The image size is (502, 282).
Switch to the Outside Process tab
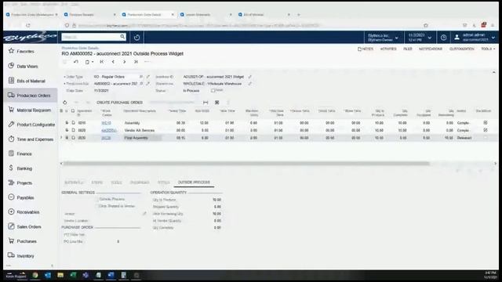tap(194, 183)
